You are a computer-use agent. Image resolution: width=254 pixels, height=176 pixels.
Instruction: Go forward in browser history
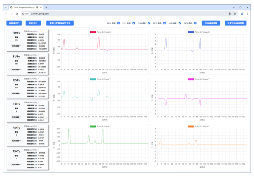click(x=12, y=14)
